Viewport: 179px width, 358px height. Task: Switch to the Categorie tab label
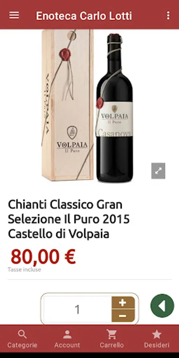click(22, 345)
